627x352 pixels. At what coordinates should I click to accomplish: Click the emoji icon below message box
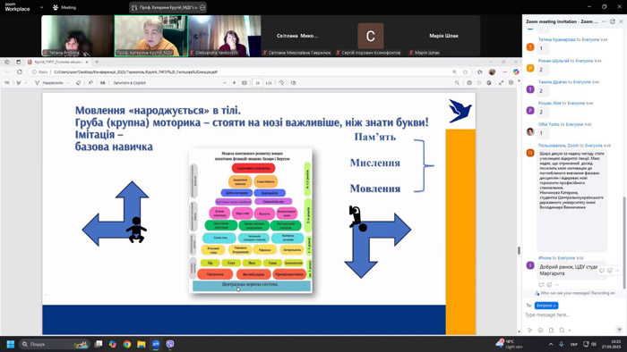tap(541, 330)
